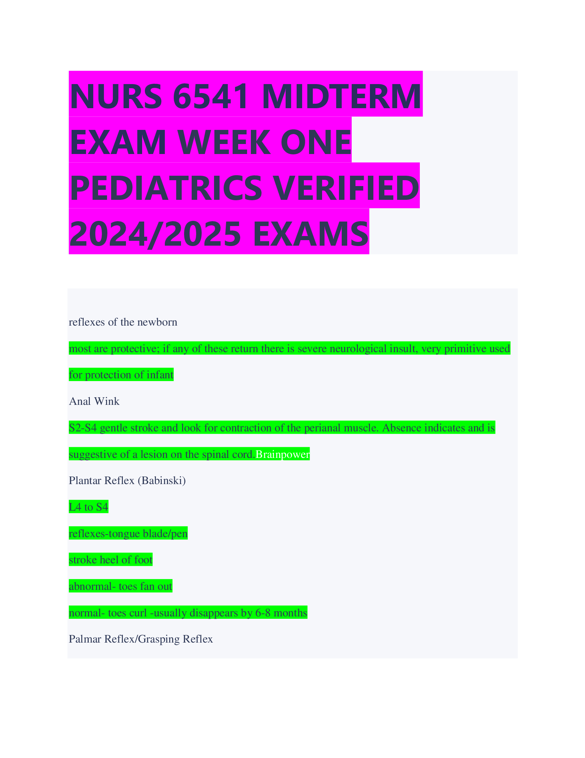Click the 'normal- toes curl' highlighted line
Image resolution: width=585 pixels, height=758 pixels.
click(x=188, y=613)
